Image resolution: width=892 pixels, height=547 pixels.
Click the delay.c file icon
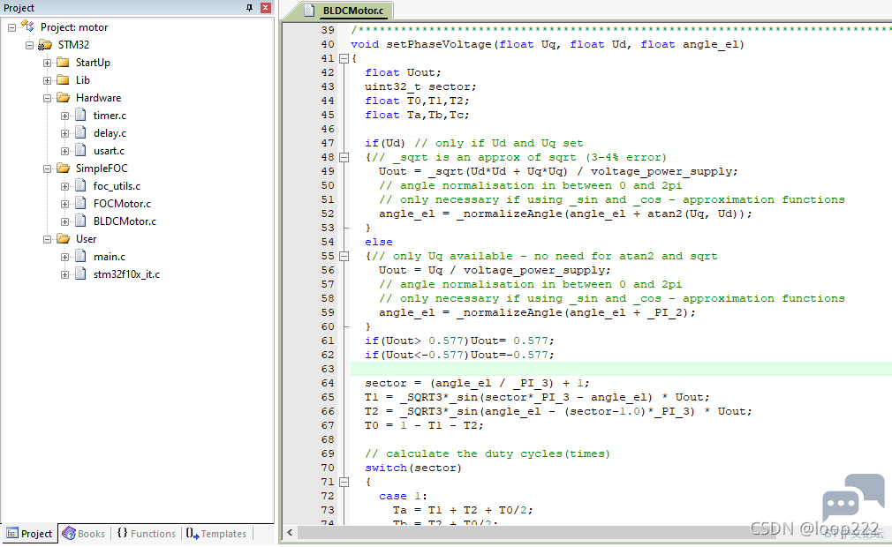coord(80,132)
